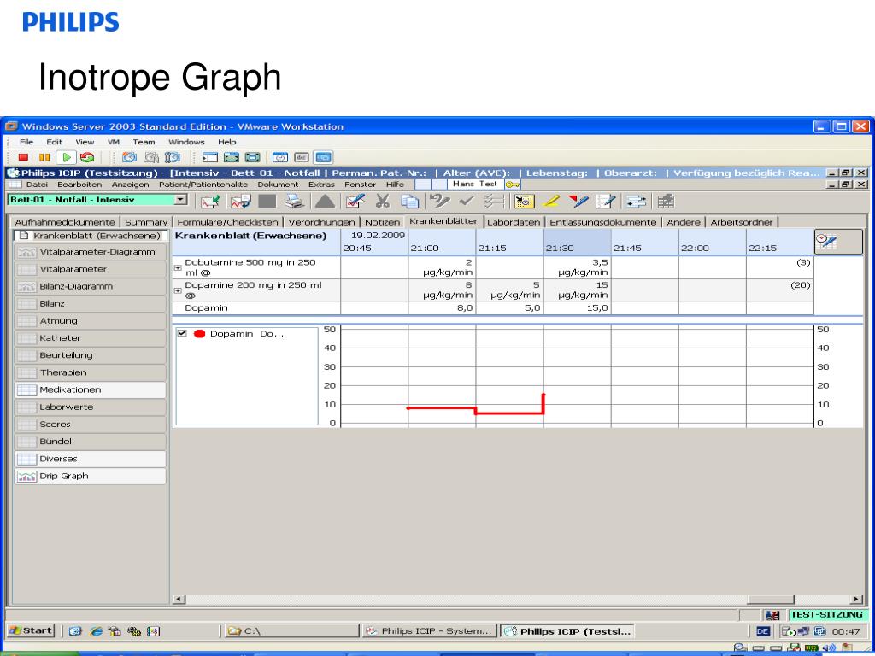Click the red VMware stop button

23,158
